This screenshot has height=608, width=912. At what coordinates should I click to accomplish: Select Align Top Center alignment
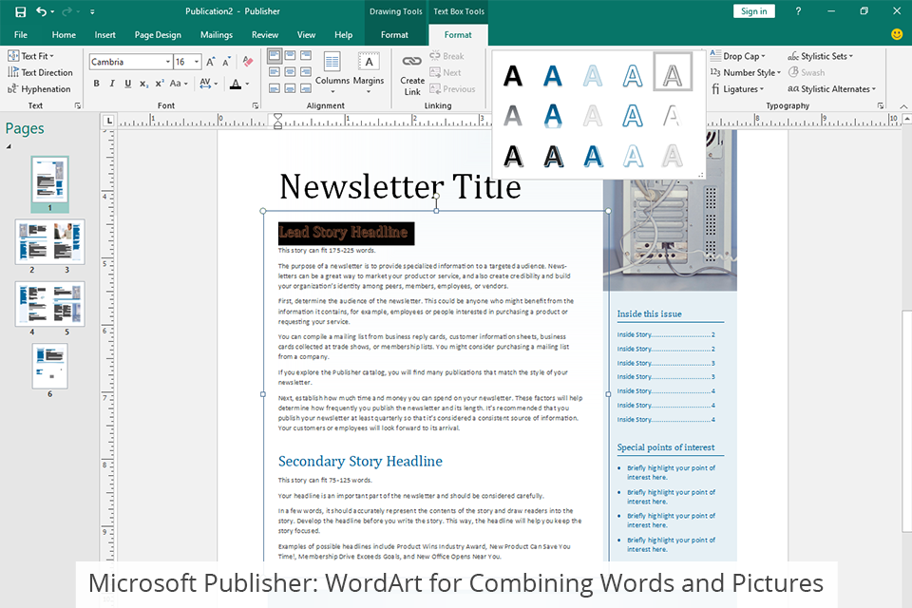[291, 56]
